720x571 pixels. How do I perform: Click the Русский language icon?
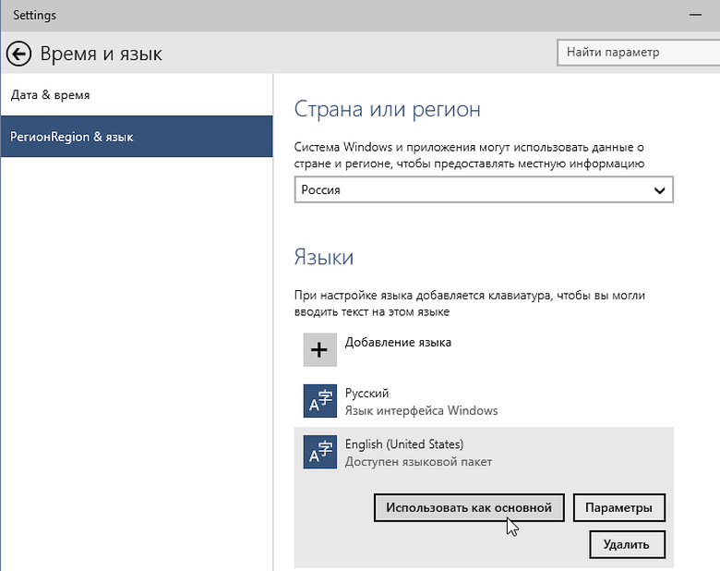point(320,401)
